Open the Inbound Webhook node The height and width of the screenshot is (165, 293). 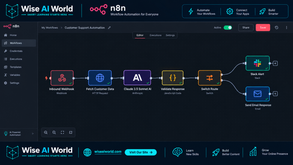[62, 78]
